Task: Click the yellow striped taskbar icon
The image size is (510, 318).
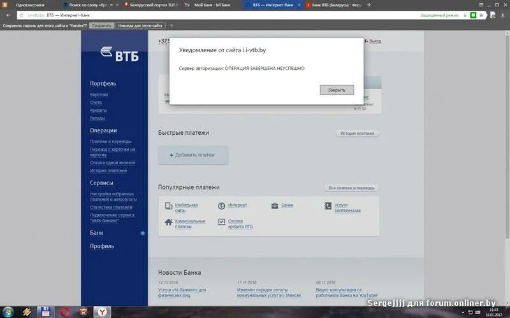Action: point(27,312)
